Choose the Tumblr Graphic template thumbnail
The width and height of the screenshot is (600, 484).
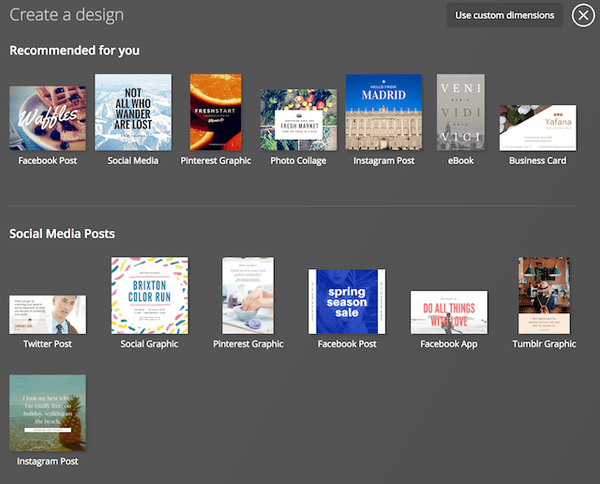(544, 295)
